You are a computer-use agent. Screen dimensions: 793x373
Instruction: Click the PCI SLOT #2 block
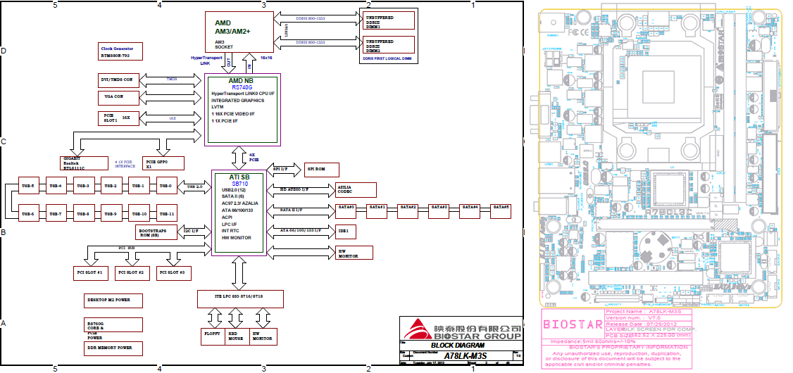[x=132, y=273]
